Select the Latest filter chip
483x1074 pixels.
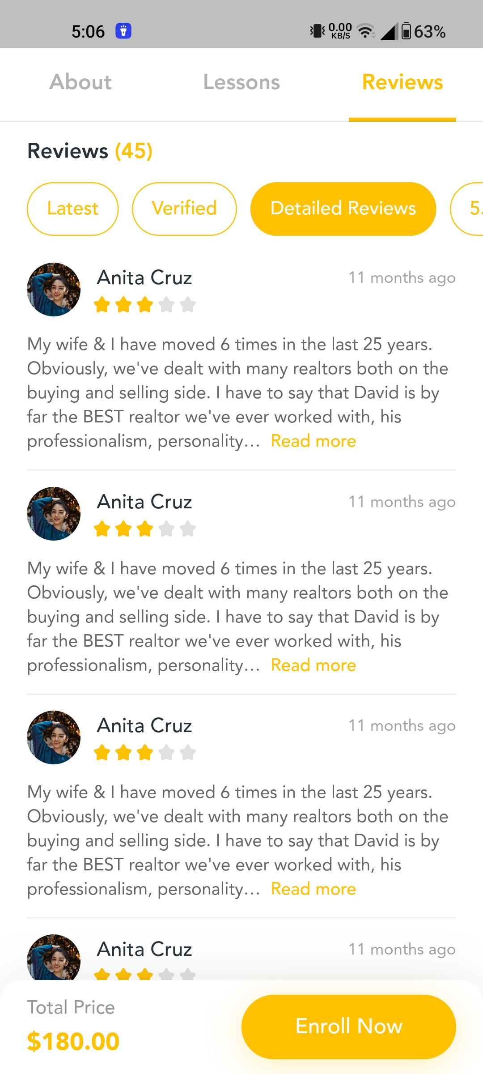pos(73,209)
